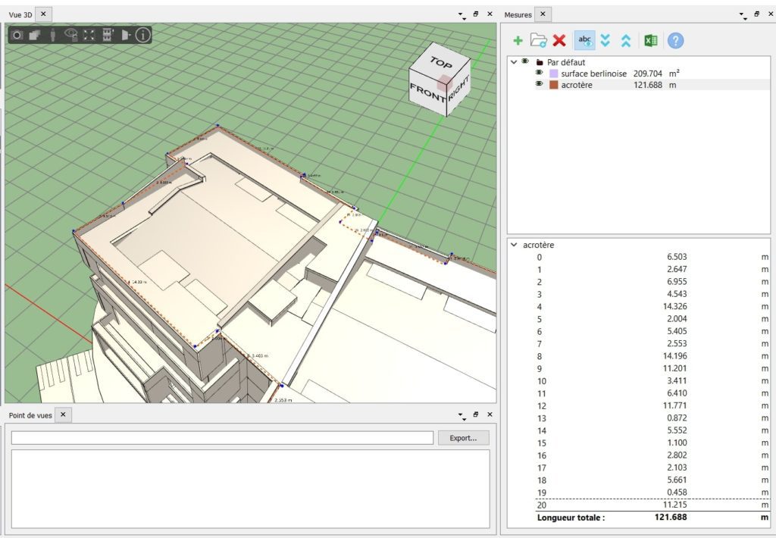
Task: Add a new measure with green plus
Action: coord(518,41)
